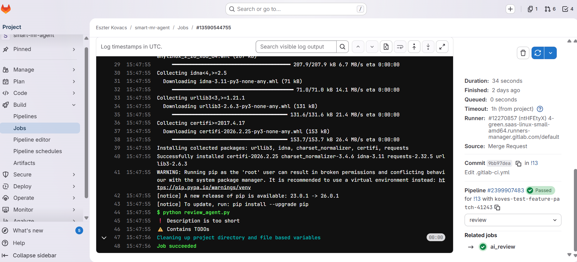Retry the job button
Screen dimensions: 577x262
coord(538,53)
